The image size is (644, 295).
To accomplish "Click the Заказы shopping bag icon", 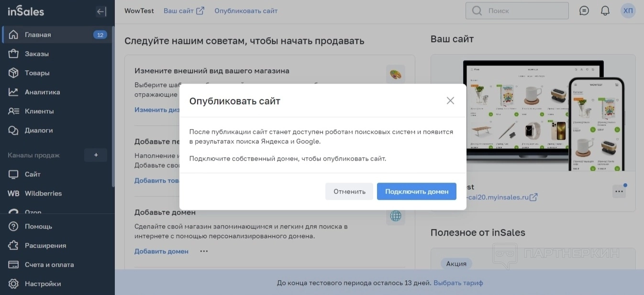I will pos(13,54).
